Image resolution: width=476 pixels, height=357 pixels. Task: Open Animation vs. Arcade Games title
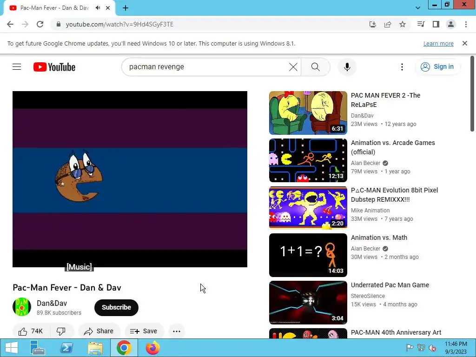tap(393, 147)
